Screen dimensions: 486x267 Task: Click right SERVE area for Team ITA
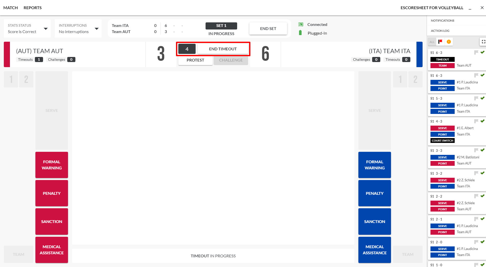click(375, 110)
